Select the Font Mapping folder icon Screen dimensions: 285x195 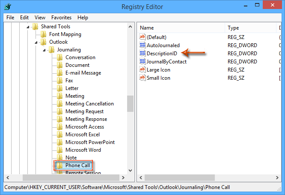43,34
